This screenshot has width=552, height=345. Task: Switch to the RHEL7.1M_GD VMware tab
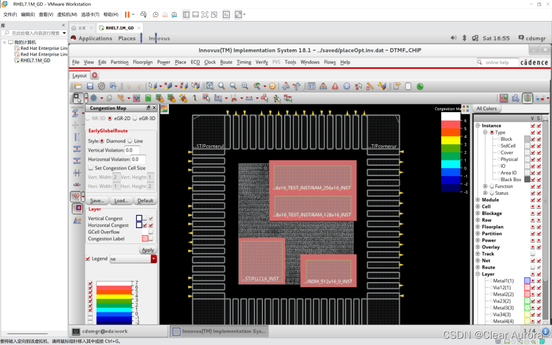[119, 28]
